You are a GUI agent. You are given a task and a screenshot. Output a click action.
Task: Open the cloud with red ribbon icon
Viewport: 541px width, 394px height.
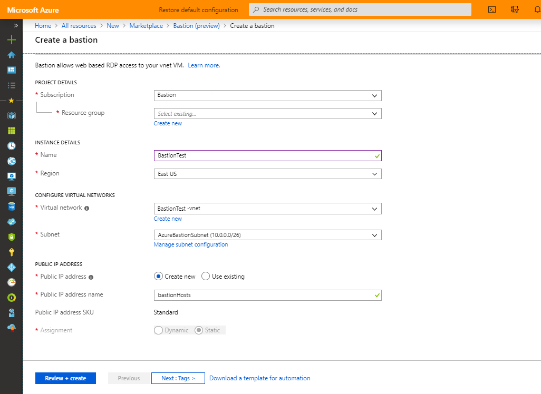12,328
